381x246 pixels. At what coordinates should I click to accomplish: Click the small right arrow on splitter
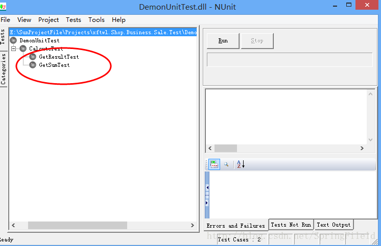click(x=207, y=203)
